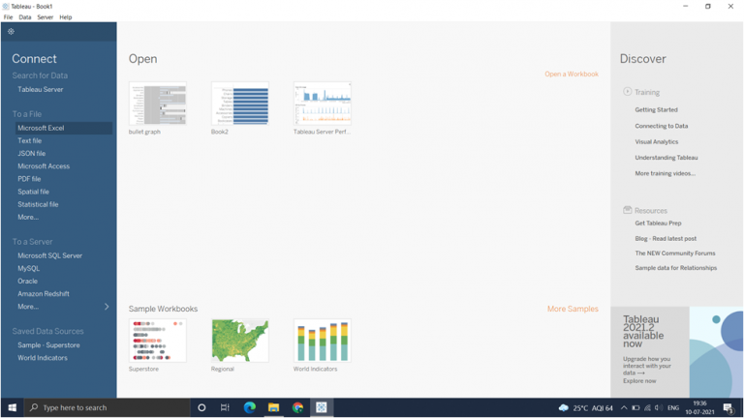Connect to Microsoft Excel
This screenshot has width=744, height=418.
(64, 128)
